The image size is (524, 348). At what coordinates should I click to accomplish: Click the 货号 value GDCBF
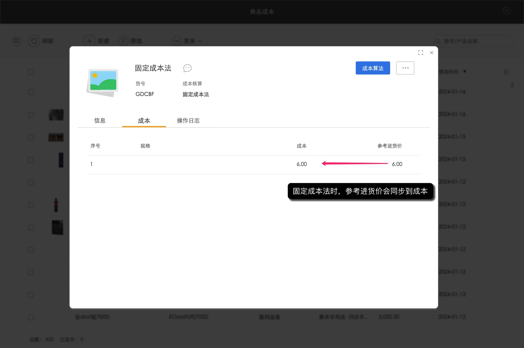coord(145,94)
